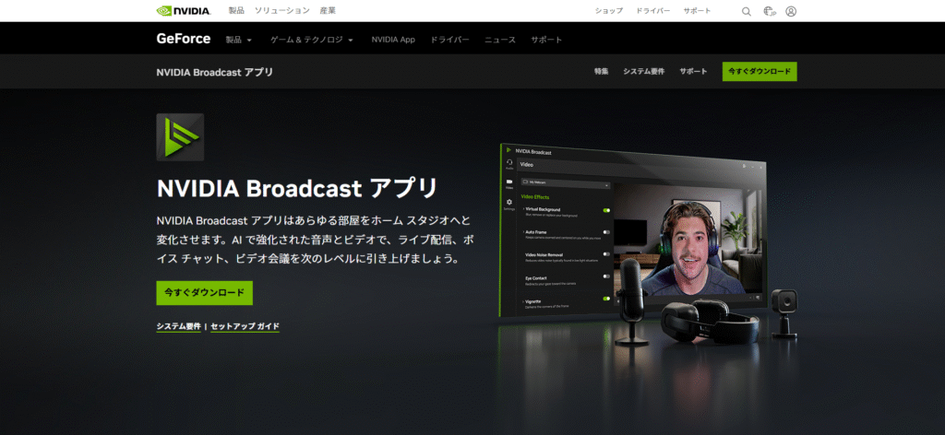The height and width of the screenshot is (435, 945).
Task: Open the ショップ link at top right
Action: point(609,11)
